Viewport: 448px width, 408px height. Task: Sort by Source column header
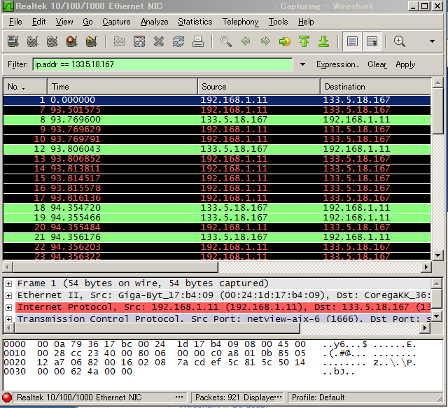[259, 87]
